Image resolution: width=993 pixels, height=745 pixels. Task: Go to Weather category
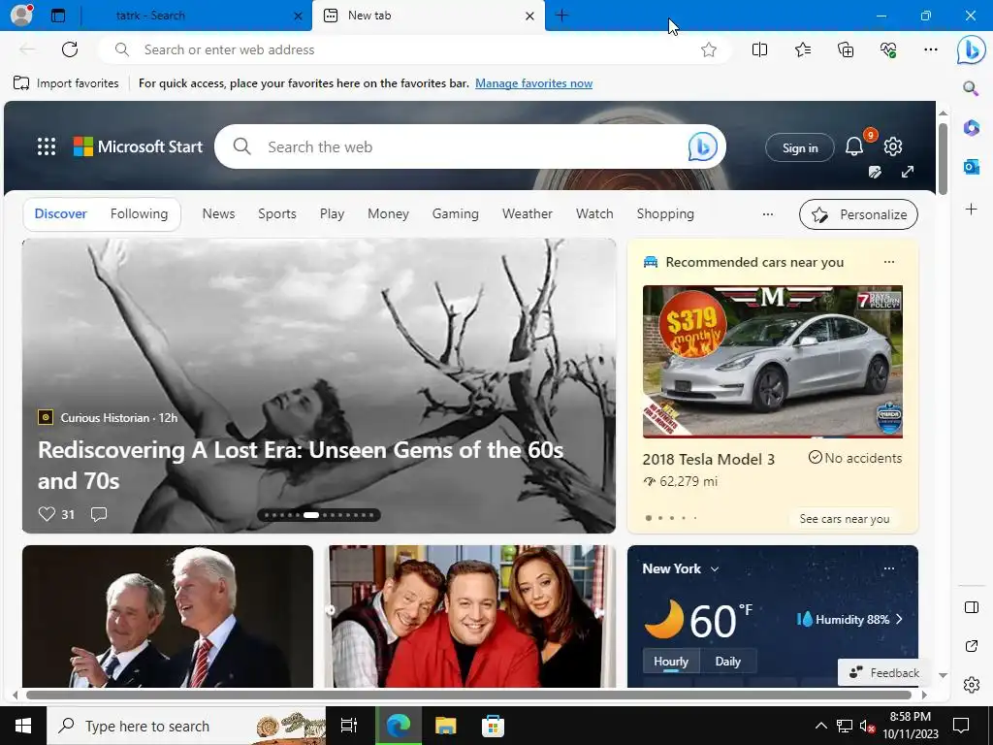coord(527,214)
